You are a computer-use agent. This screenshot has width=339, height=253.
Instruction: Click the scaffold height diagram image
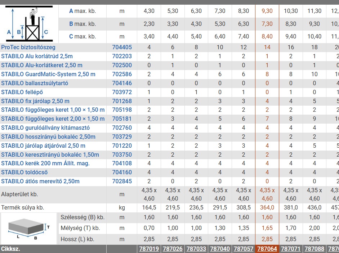point(29,24)
